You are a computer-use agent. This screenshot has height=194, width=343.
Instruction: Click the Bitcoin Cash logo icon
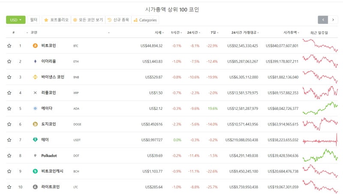click(35, 171)
